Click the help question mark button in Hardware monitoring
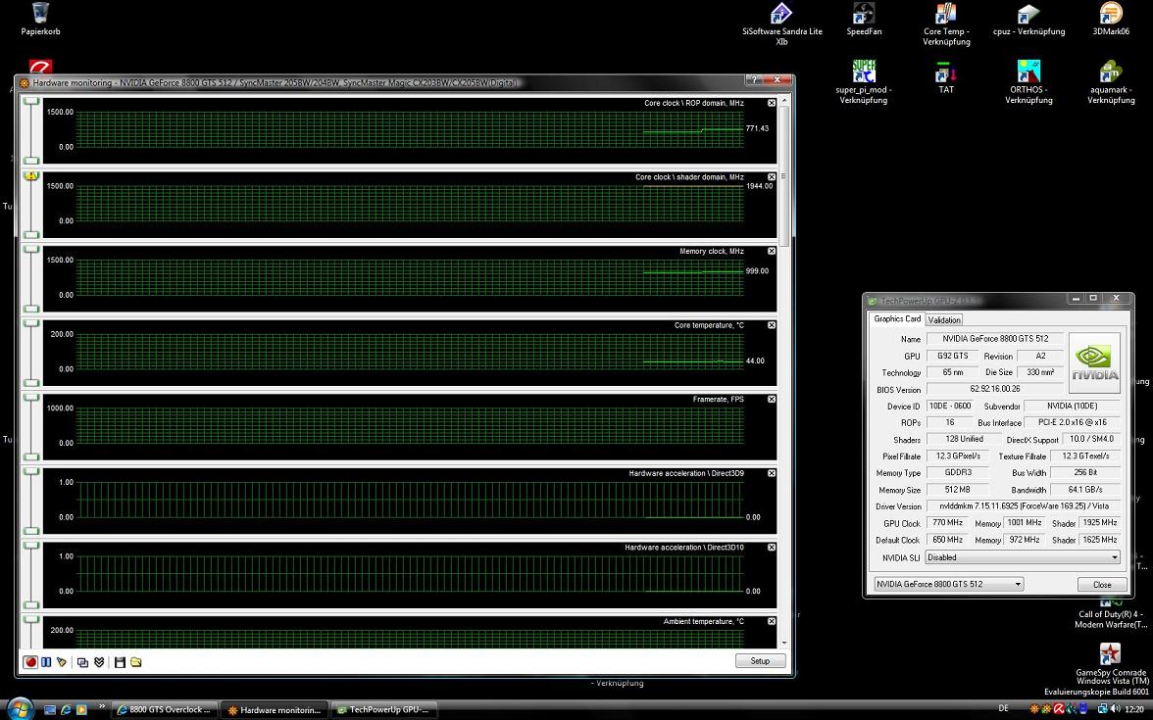 coord(753,79)
